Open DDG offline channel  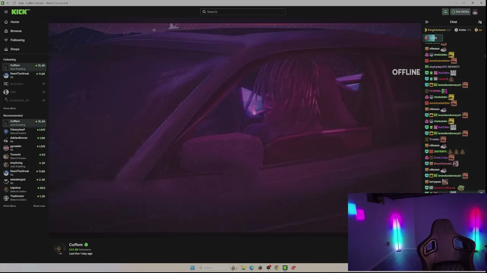point(24,92)
